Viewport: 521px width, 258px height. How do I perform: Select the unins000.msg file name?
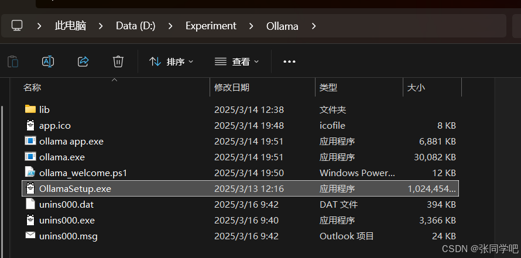click(x=68, y=236)
